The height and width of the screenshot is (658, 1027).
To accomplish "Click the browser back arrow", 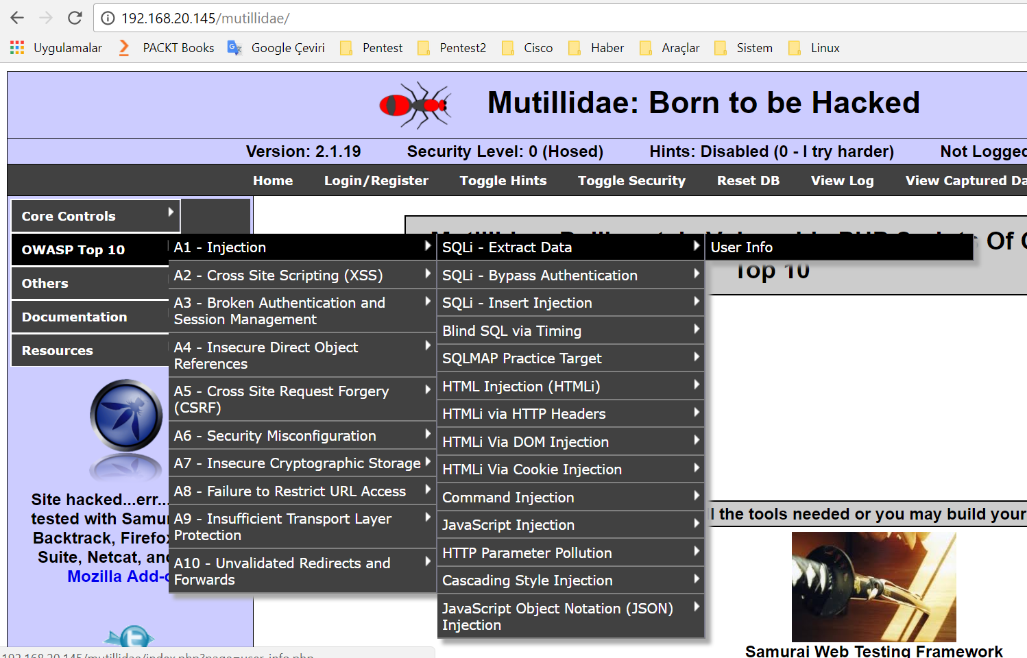I will (x=17, y=18).
